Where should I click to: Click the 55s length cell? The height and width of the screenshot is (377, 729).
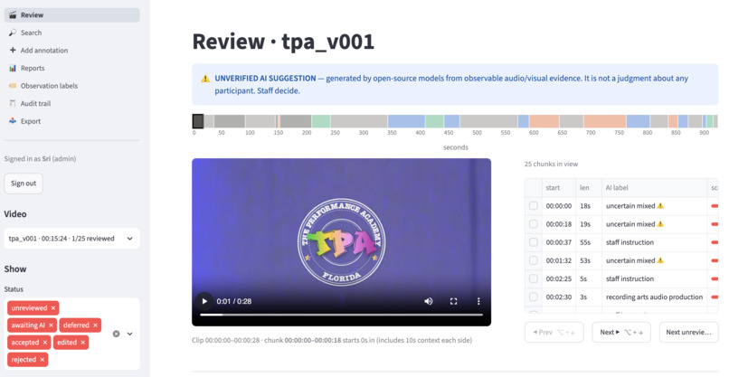[x=589, y=242]
